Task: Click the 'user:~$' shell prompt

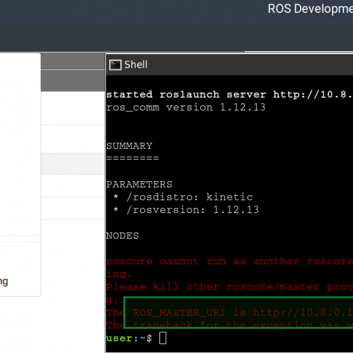Action: 129,338
